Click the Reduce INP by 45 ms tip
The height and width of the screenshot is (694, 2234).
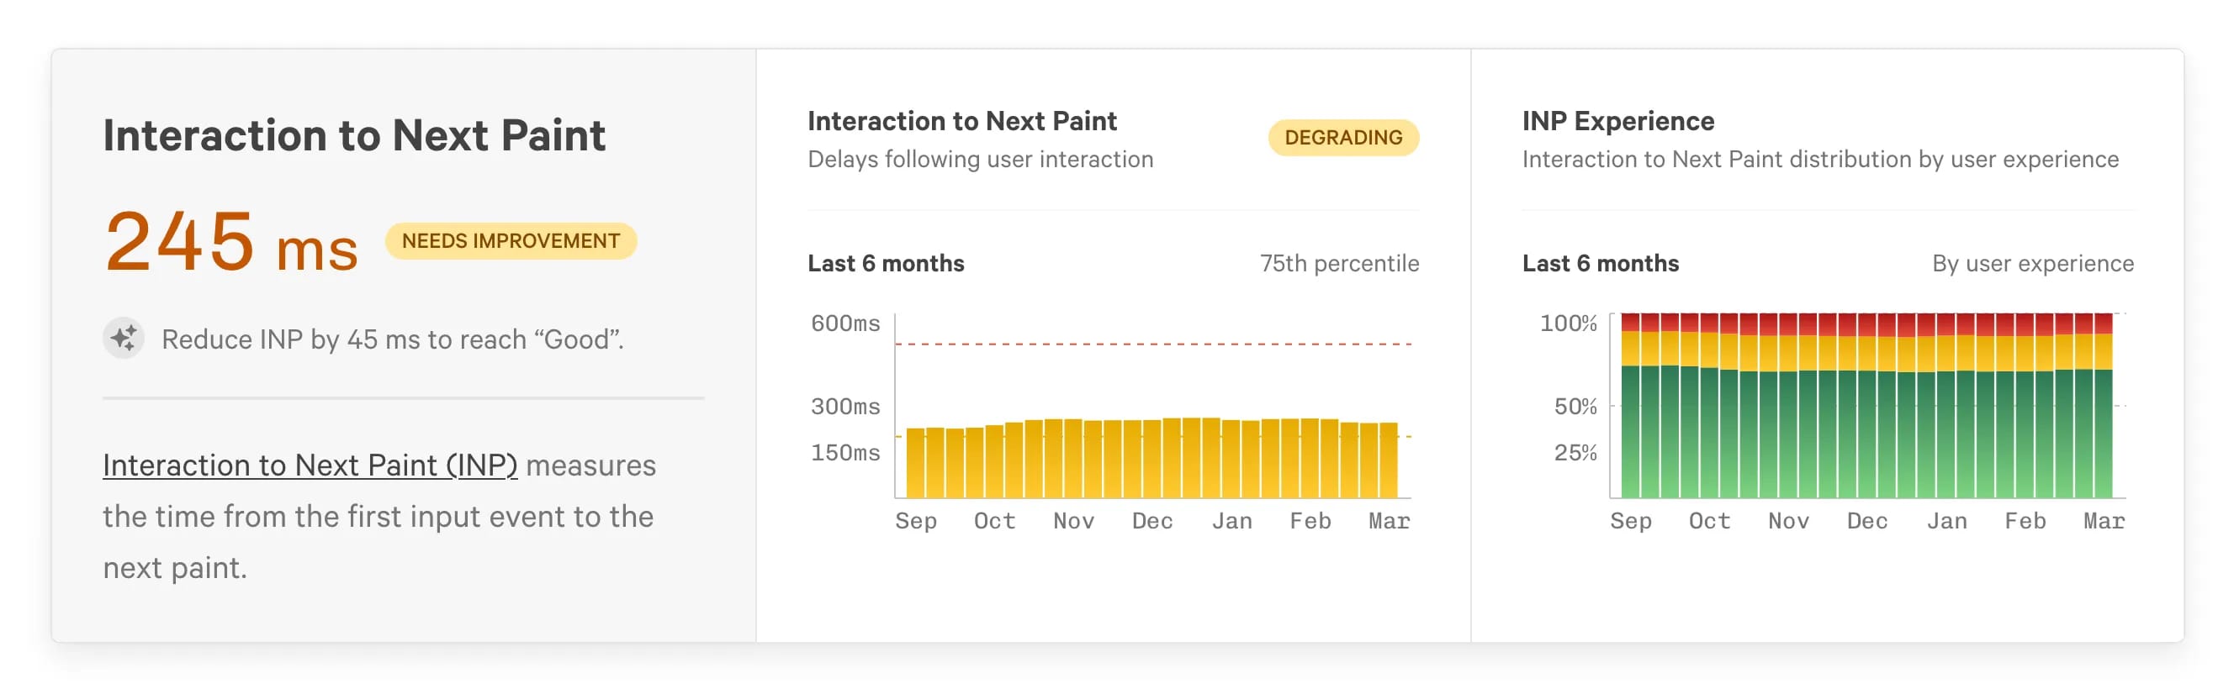tap(392, 339)
